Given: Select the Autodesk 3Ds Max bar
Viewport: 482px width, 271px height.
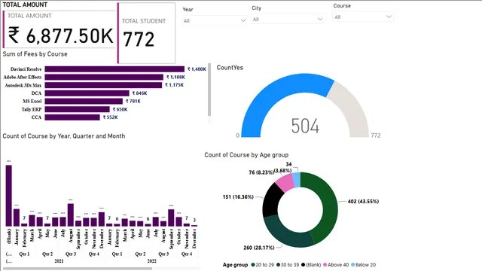Looking at the screenshot, I should click(103, 85).
